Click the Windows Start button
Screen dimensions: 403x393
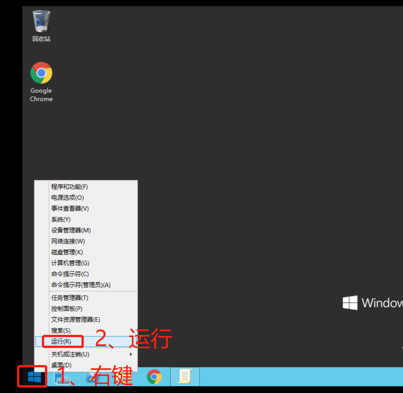[32, 376]
